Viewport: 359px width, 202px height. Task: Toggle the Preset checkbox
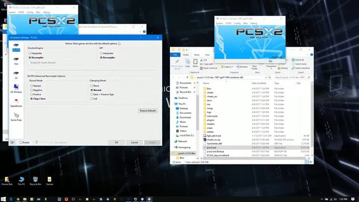coord(21,143)
